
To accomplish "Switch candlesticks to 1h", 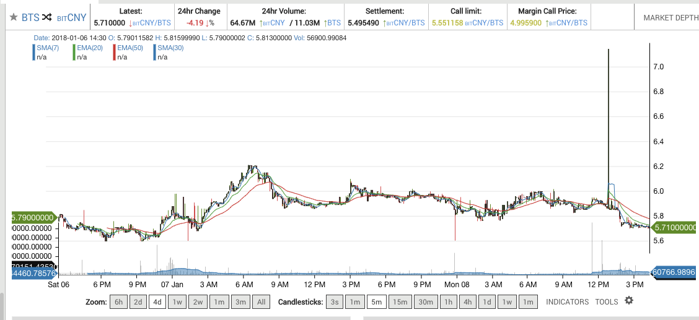I will pyautogui.click(x=448, y=302).
